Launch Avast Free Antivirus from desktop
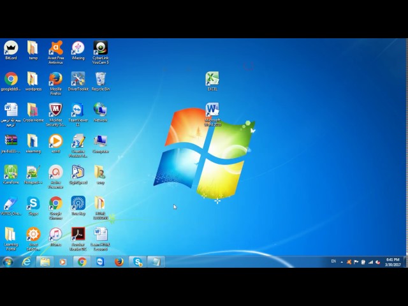This screenshot has height=306, width=408. [55, 48]
